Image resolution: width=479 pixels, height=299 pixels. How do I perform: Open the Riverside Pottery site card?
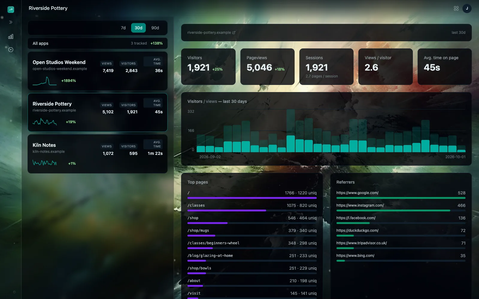pyautogui.click(x=98, y=112)
